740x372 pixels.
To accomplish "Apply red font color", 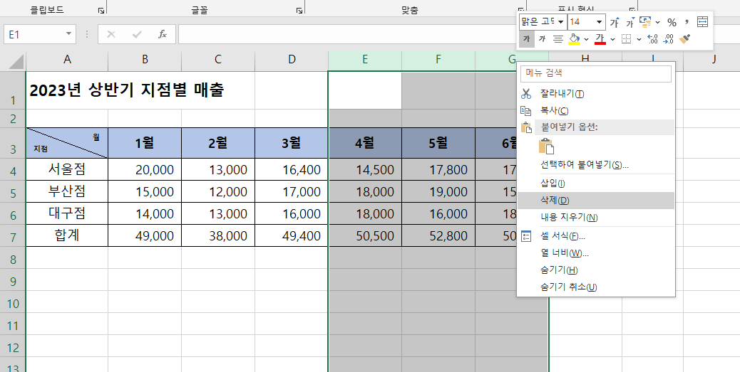I will [x=600, y=39].
